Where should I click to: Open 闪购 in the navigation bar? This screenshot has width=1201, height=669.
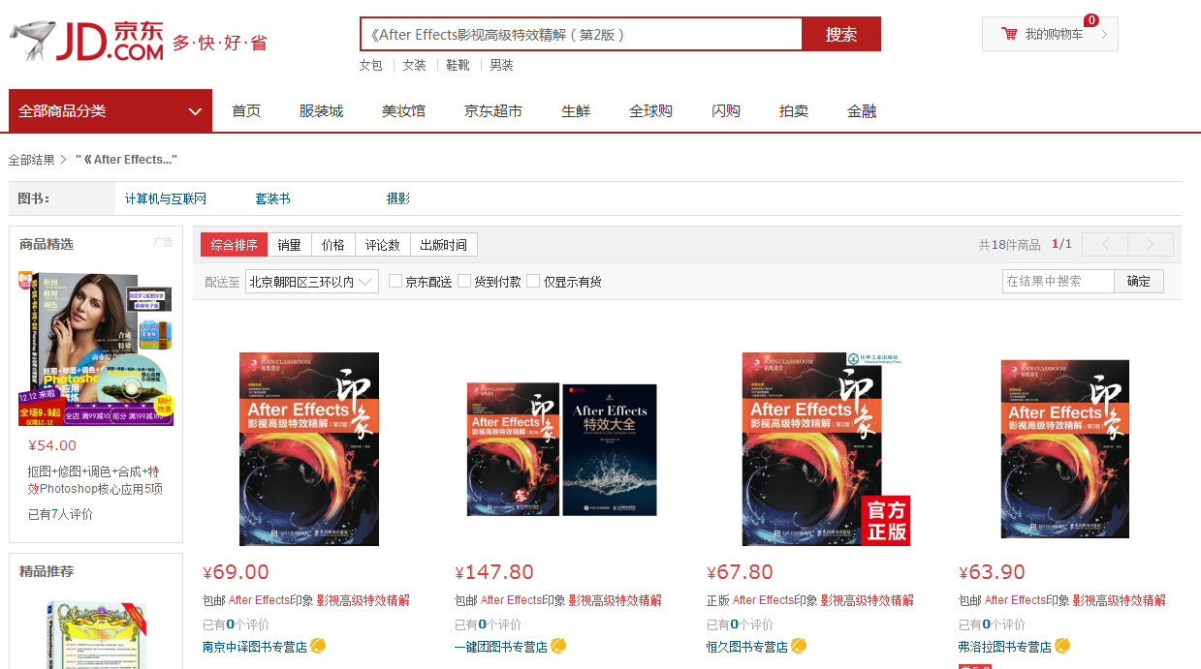[726, 110]
